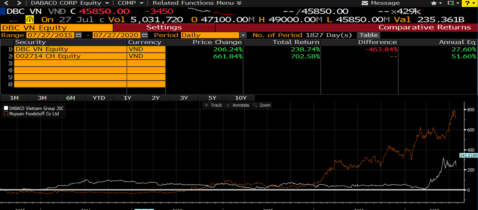Screen dimensions: 478x210
Task: Click the 1827 Day(s) period count
Action: tap(329, 35)
